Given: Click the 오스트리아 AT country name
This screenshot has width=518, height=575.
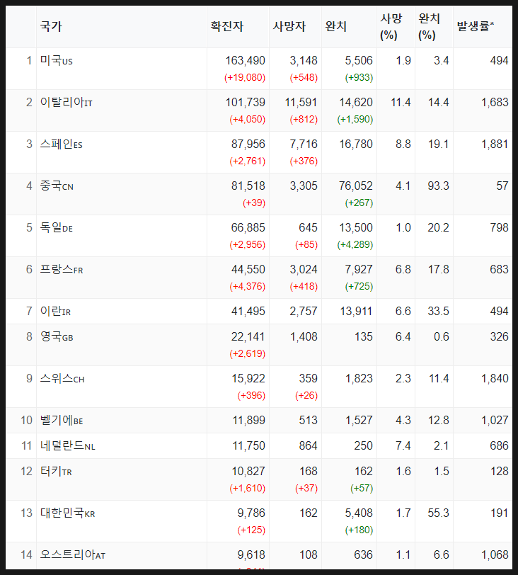Looking at the screenshot, I should click(x=73, y=554).
